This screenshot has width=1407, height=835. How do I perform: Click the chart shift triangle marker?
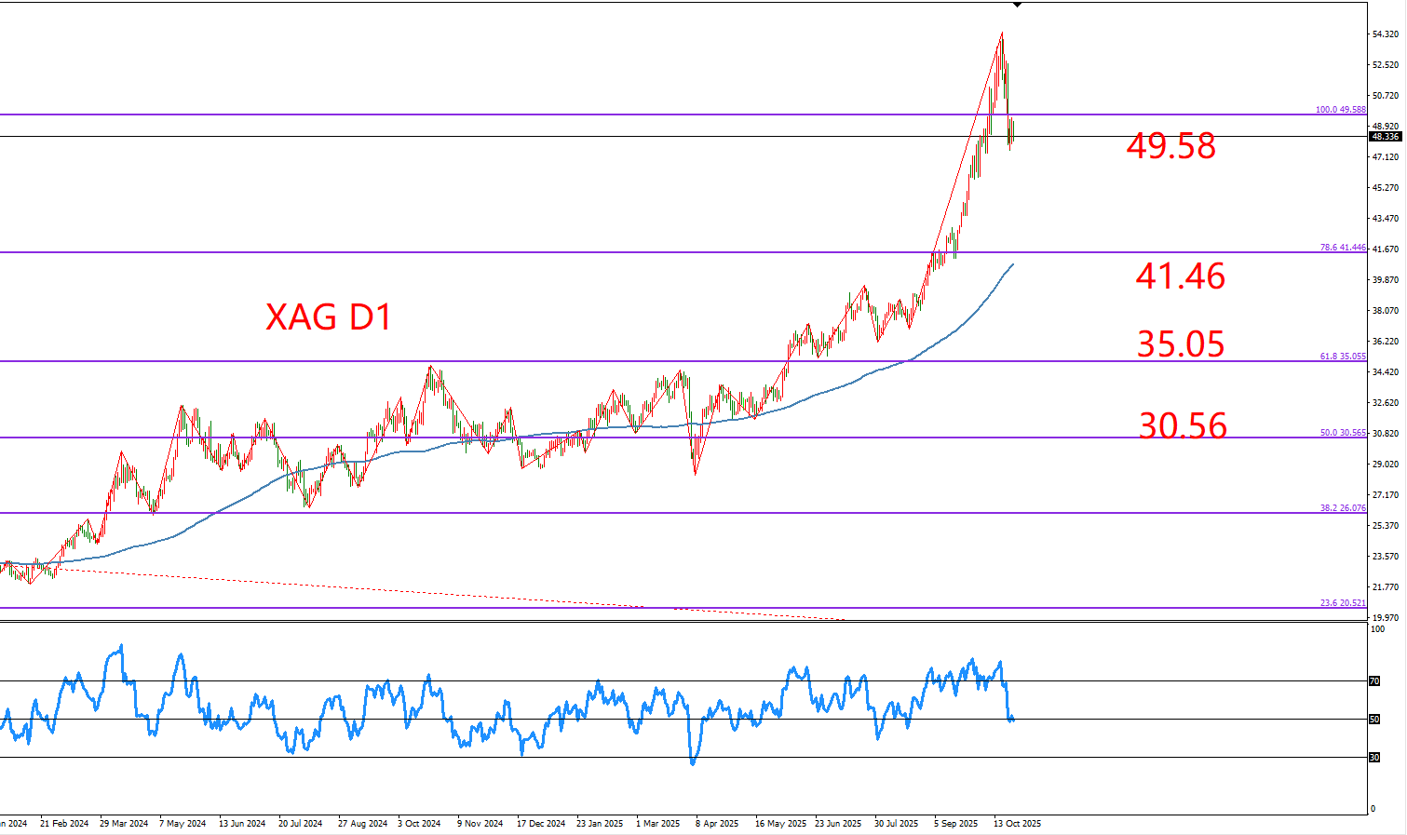coord(1017,6)
